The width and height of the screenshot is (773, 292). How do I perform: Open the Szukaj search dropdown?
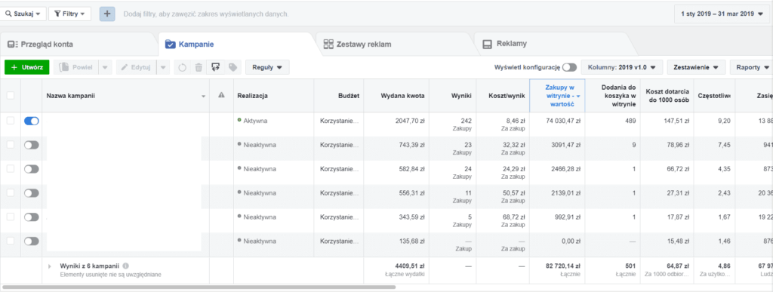[x=23, y=14]
